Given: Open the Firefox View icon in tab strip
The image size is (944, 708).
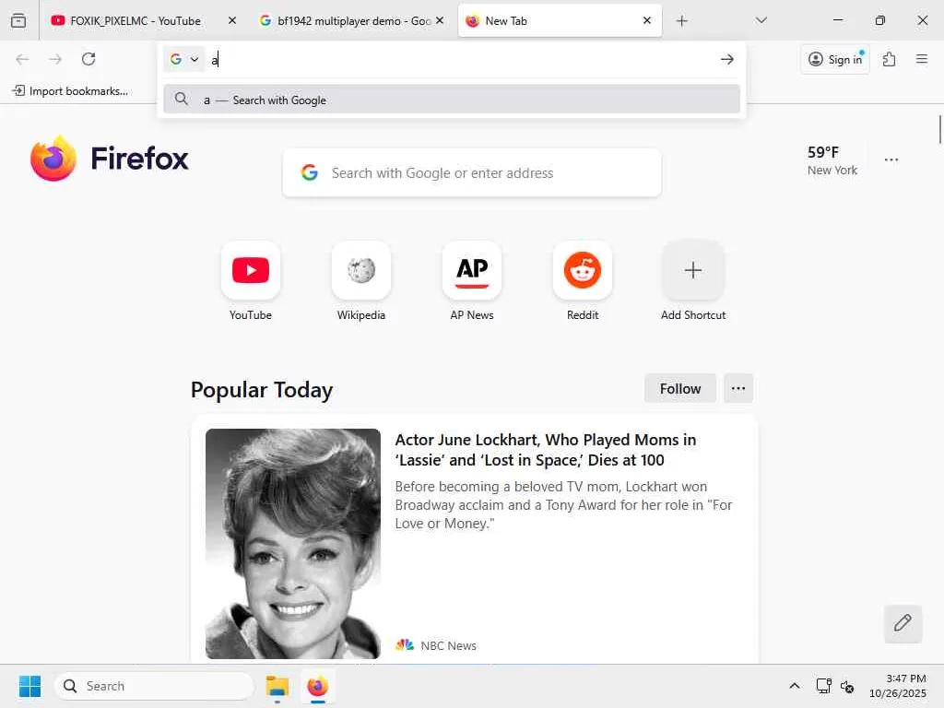Looking at the screenshot, I should click(18, 20).
